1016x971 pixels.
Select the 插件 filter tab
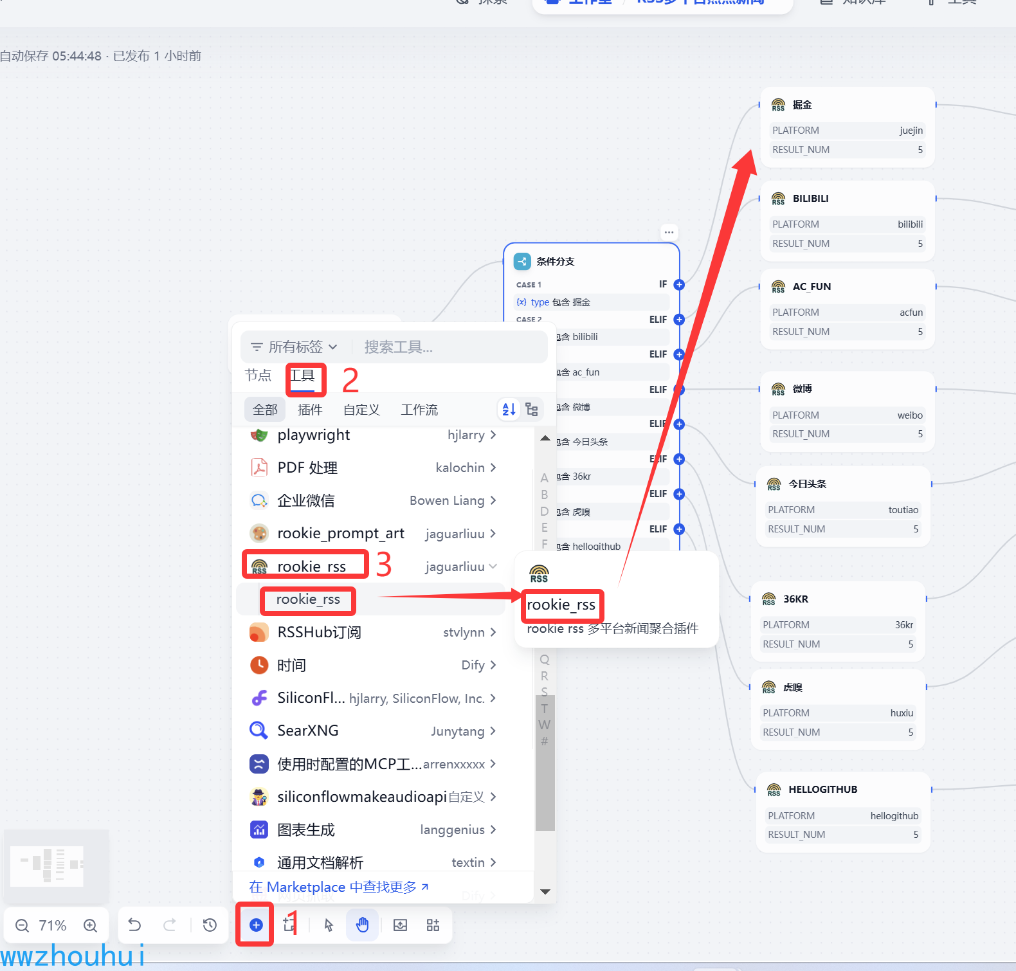tap(310, 410)
